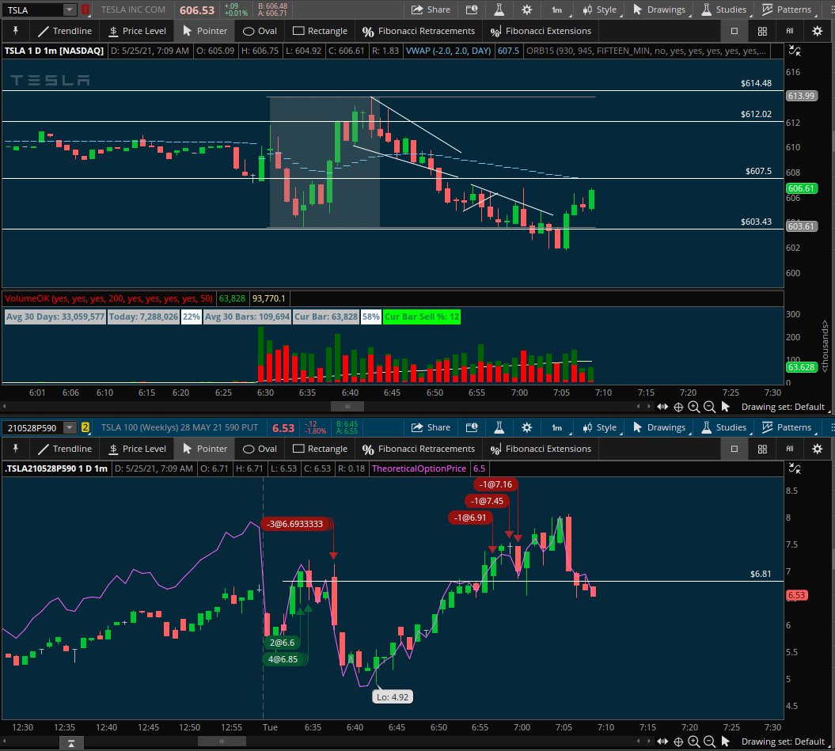The height and width of the screenshot is (751, 835).
Task: Choose Fibonacci Extensions in bottom chart toolbar
Action: tap(541, 449)
